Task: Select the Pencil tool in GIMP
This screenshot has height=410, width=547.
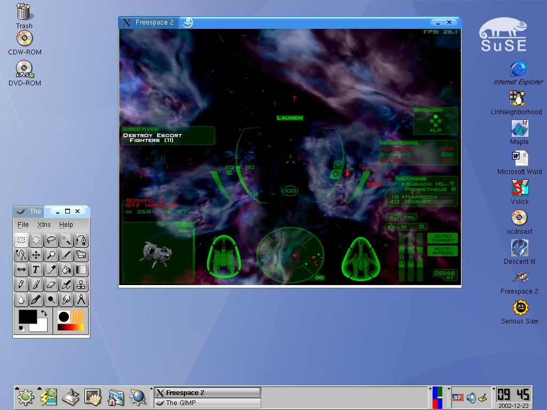Action: [21, 285]
